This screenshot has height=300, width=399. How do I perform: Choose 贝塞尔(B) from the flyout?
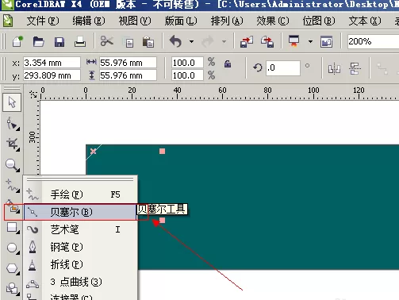click(80, 212)
